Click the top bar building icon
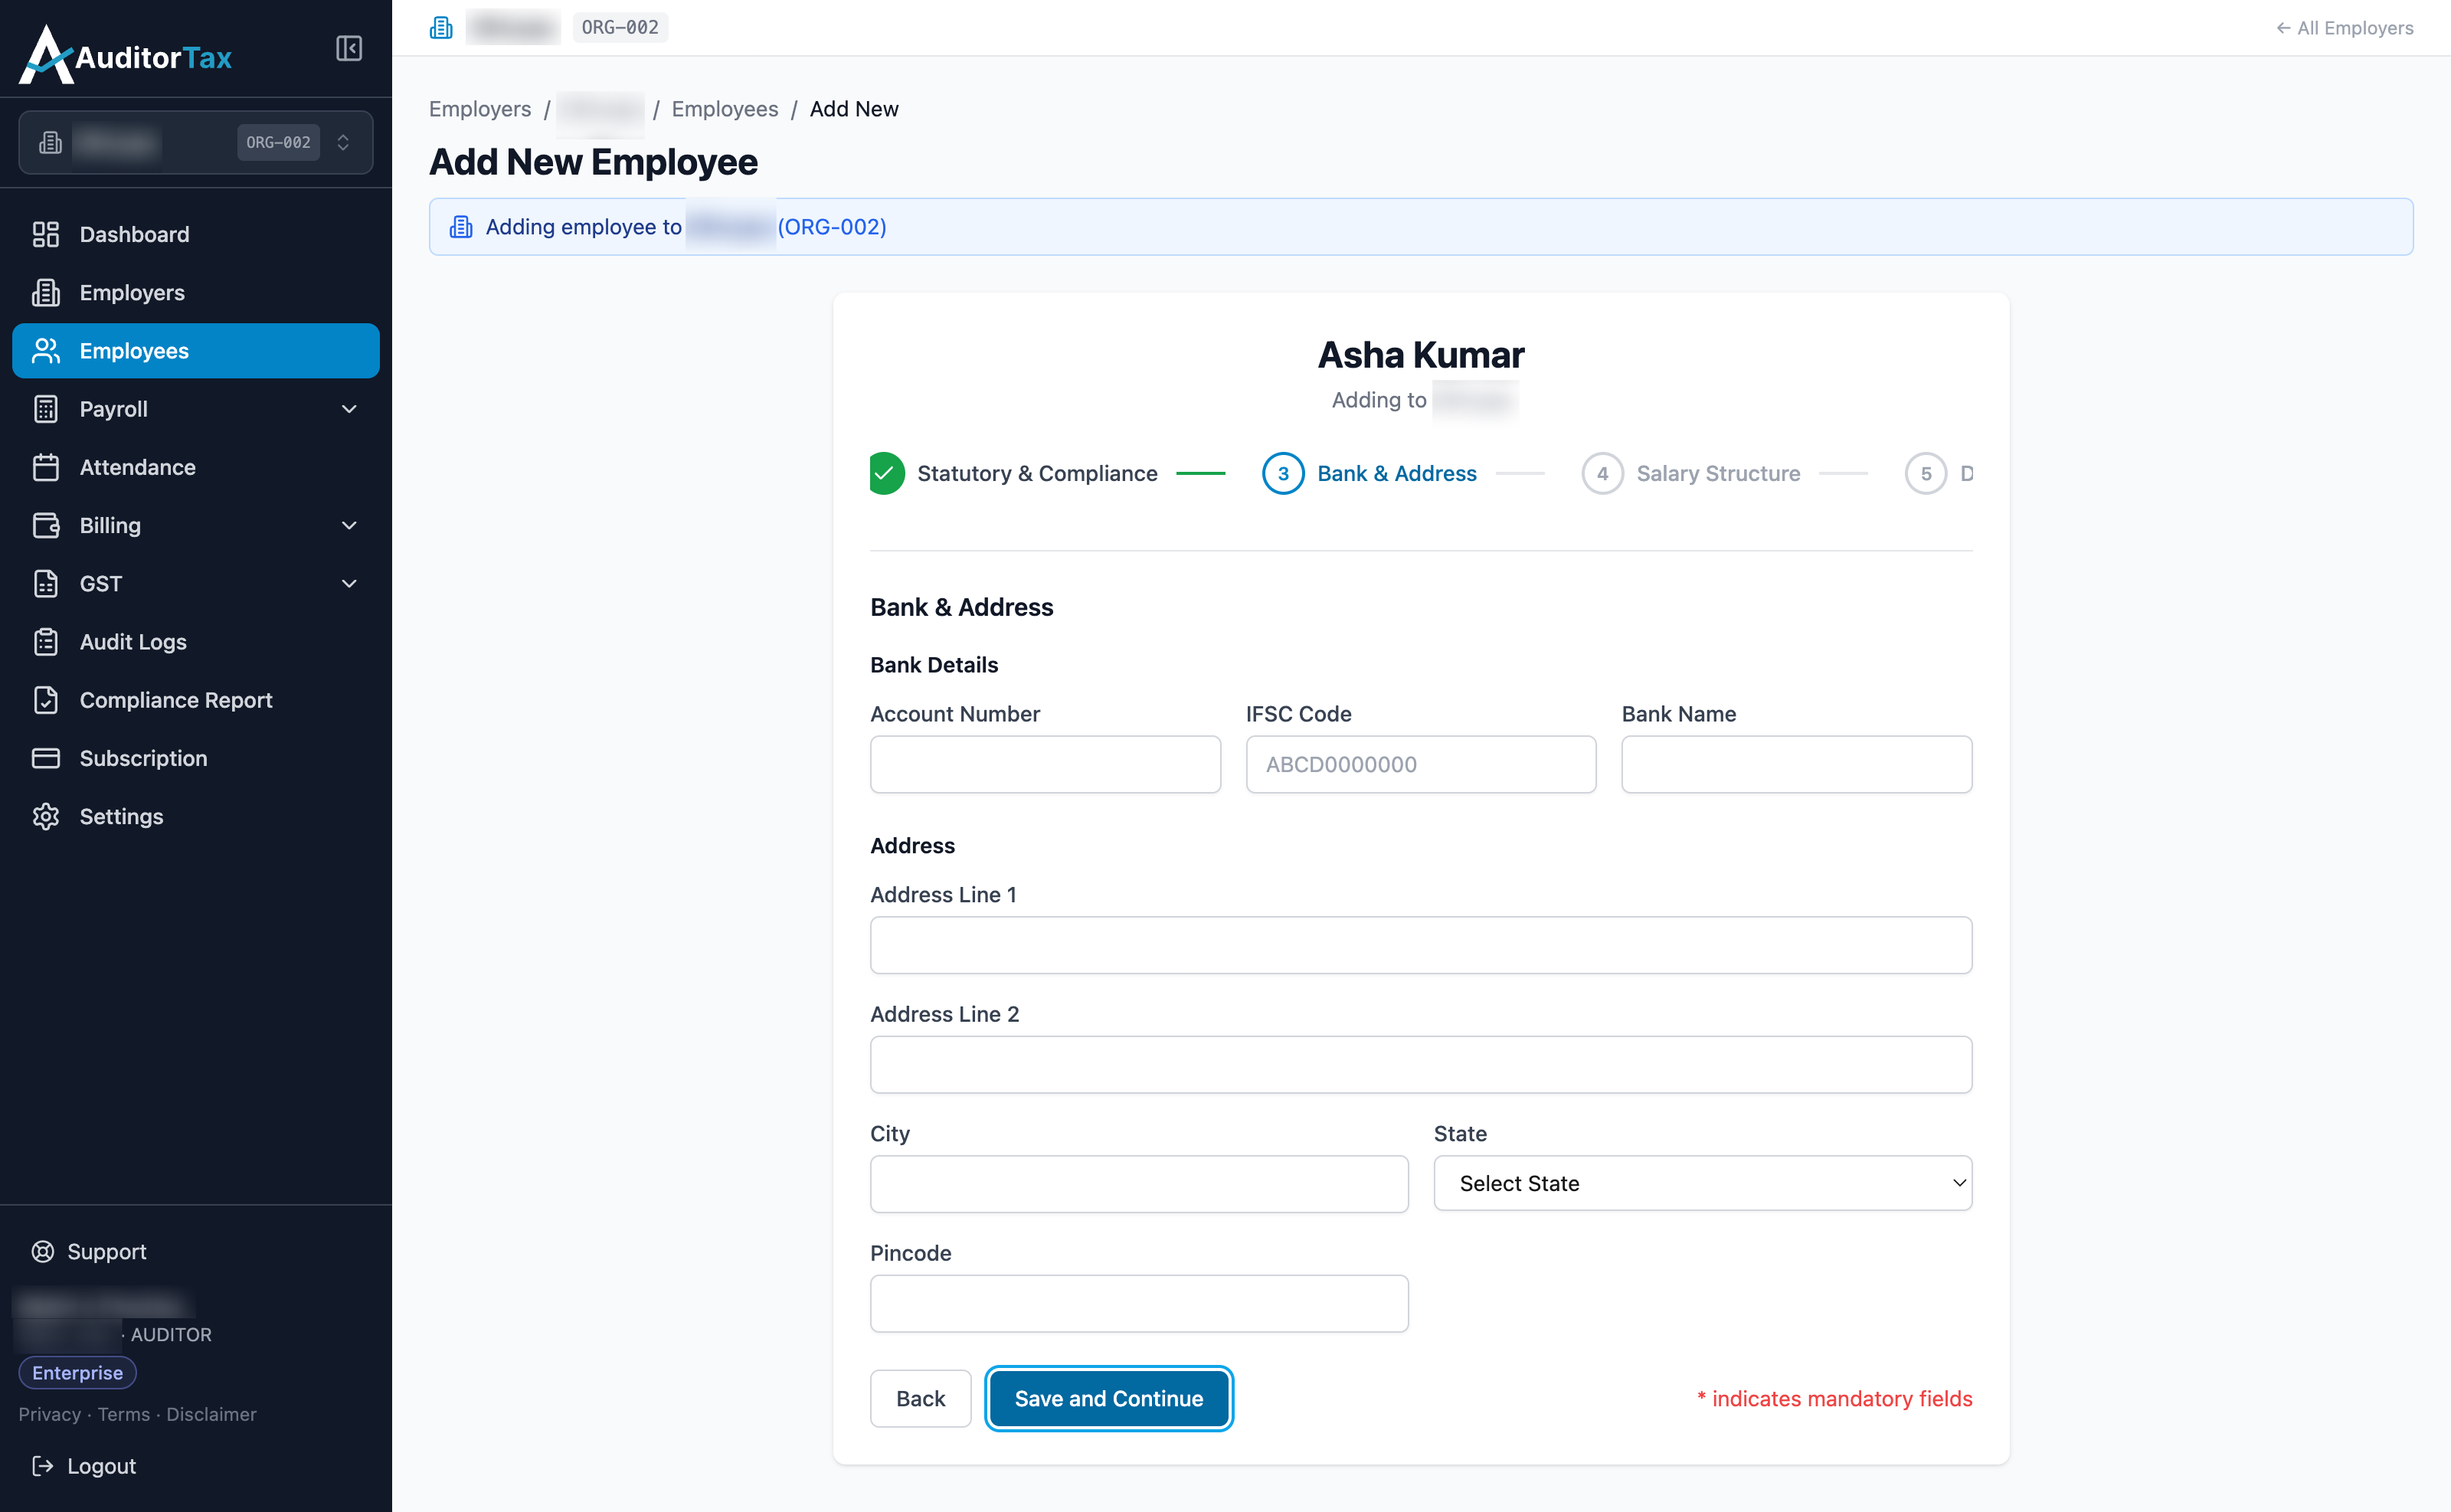 point(441,27)
